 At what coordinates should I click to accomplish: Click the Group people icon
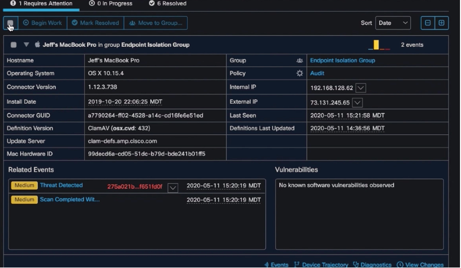(299, 61)
